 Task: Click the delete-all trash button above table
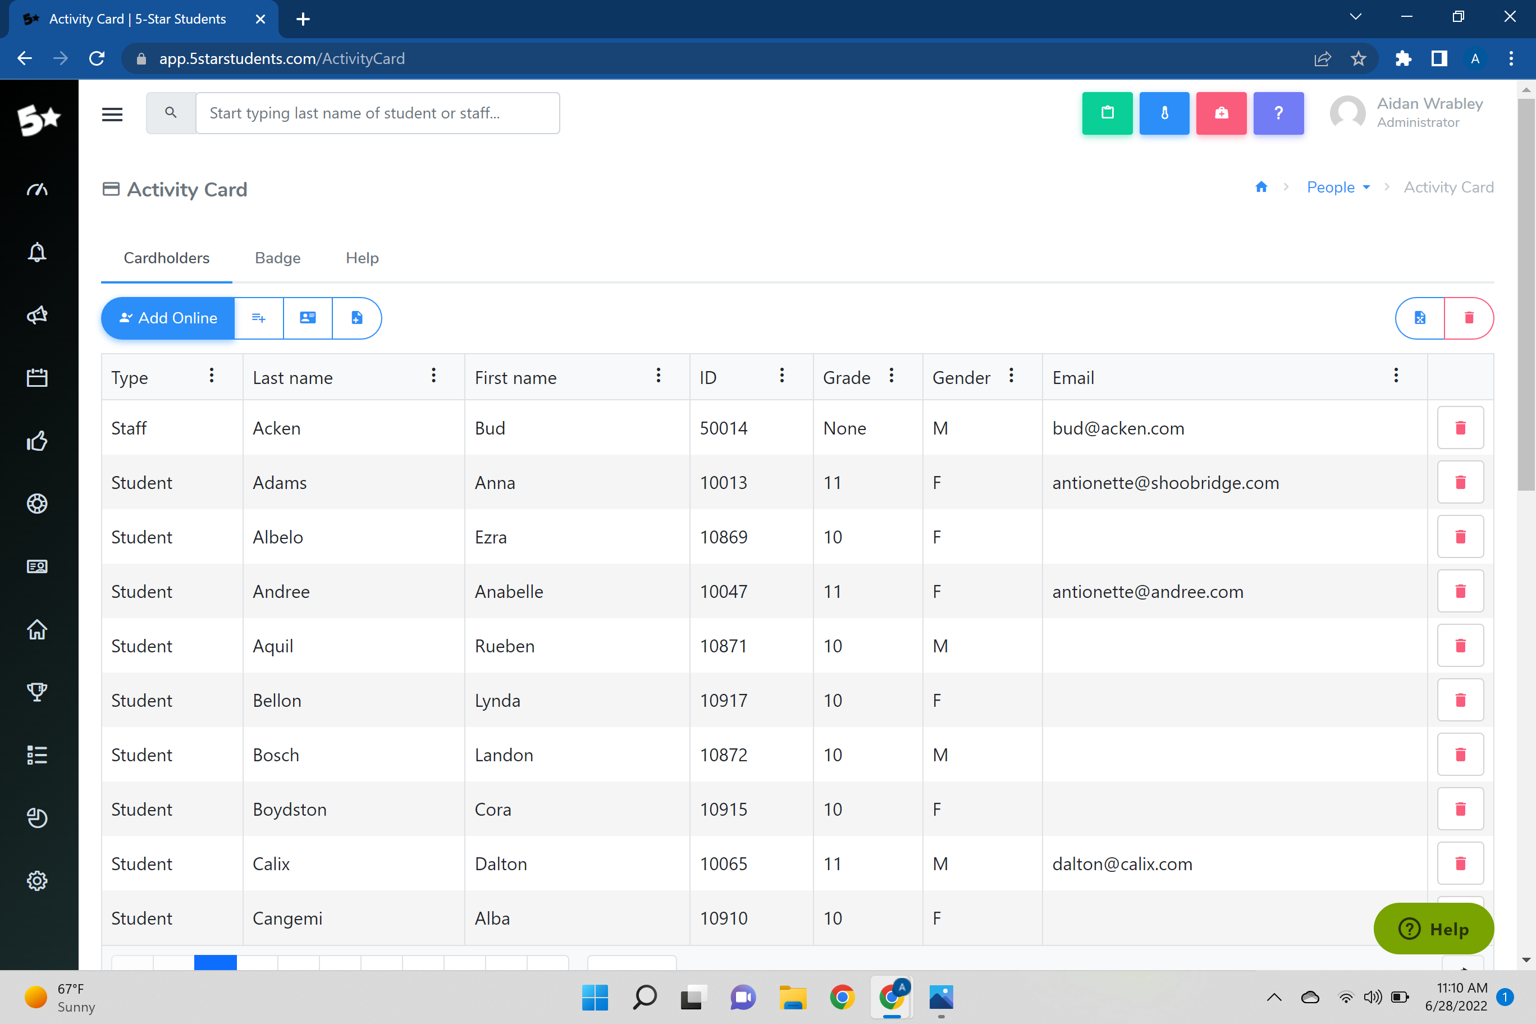tap(1469, 318)
